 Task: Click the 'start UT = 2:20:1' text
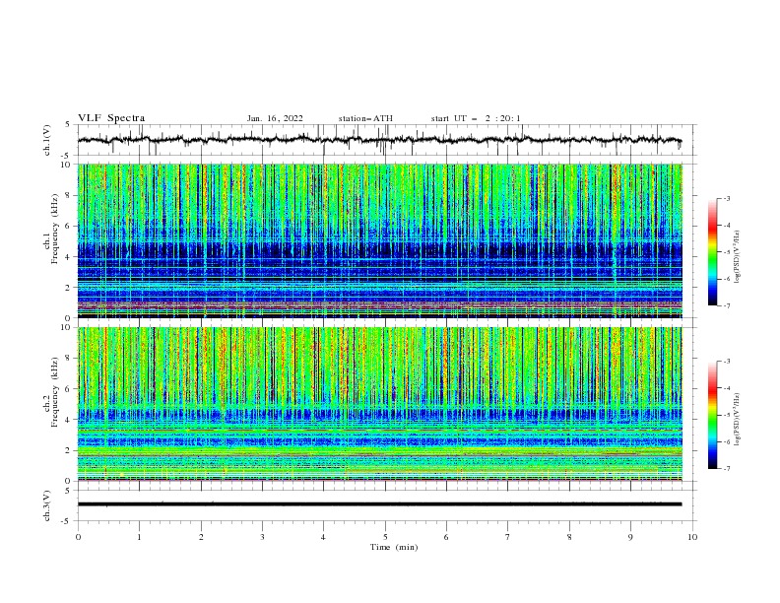point(476,118)
